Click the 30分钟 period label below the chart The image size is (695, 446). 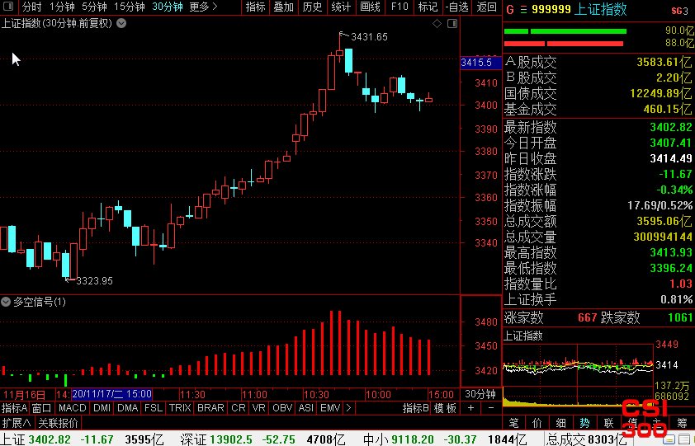(x=480, y=394)
